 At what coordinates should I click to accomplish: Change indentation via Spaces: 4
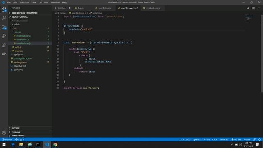pos(197,139)
